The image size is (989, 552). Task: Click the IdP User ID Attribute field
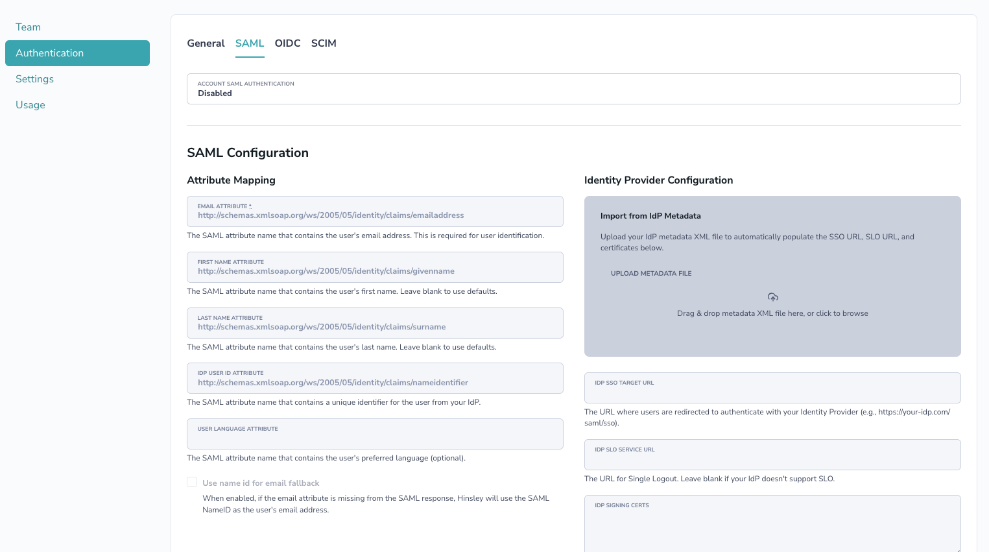point(375,378)
